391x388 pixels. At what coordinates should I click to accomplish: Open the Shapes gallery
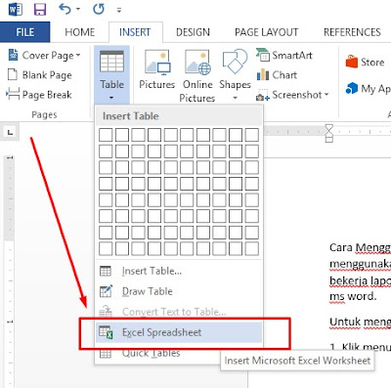click(x=235, y=69)
